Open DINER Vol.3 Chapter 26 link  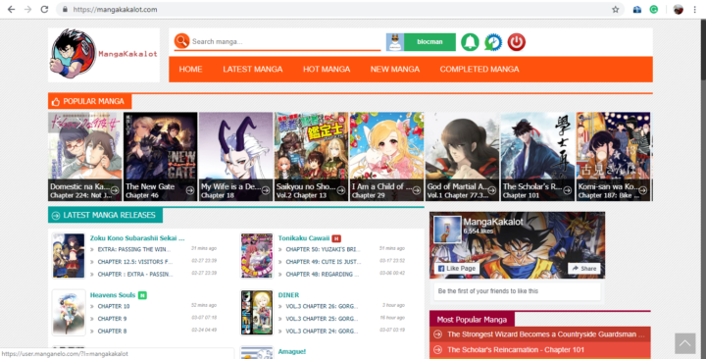[322, 306]
